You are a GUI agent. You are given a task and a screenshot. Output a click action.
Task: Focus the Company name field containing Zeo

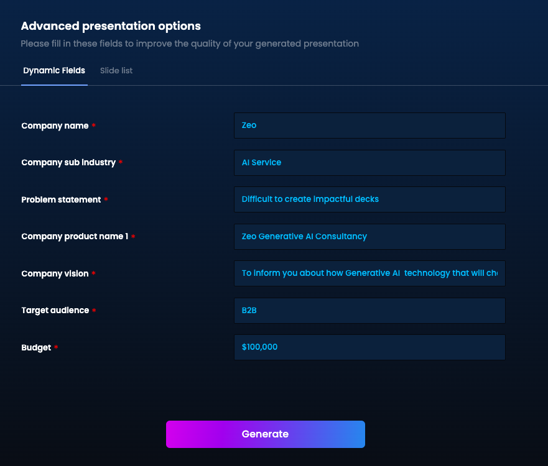369,126
